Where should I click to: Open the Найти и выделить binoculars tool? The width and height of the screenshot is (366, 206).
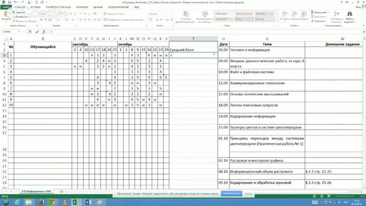tap(349, 17)
